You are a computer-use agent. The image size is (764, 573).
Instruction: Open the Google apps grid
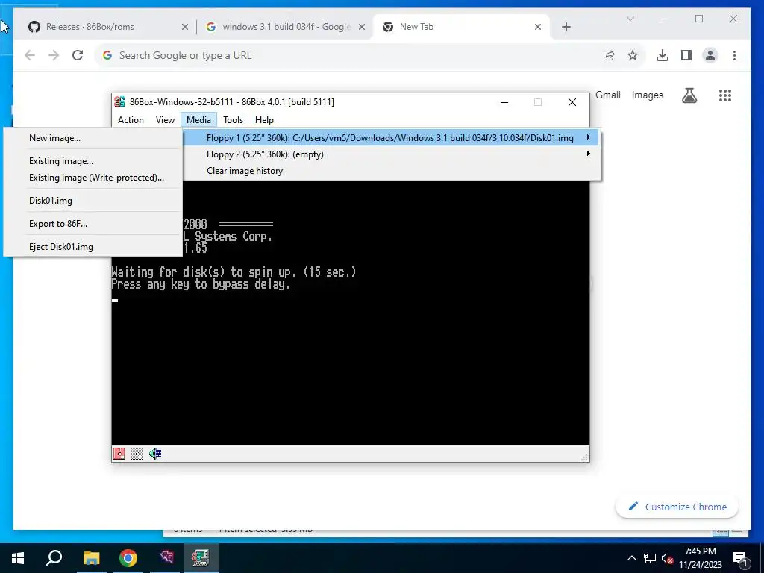coord(725,95)
